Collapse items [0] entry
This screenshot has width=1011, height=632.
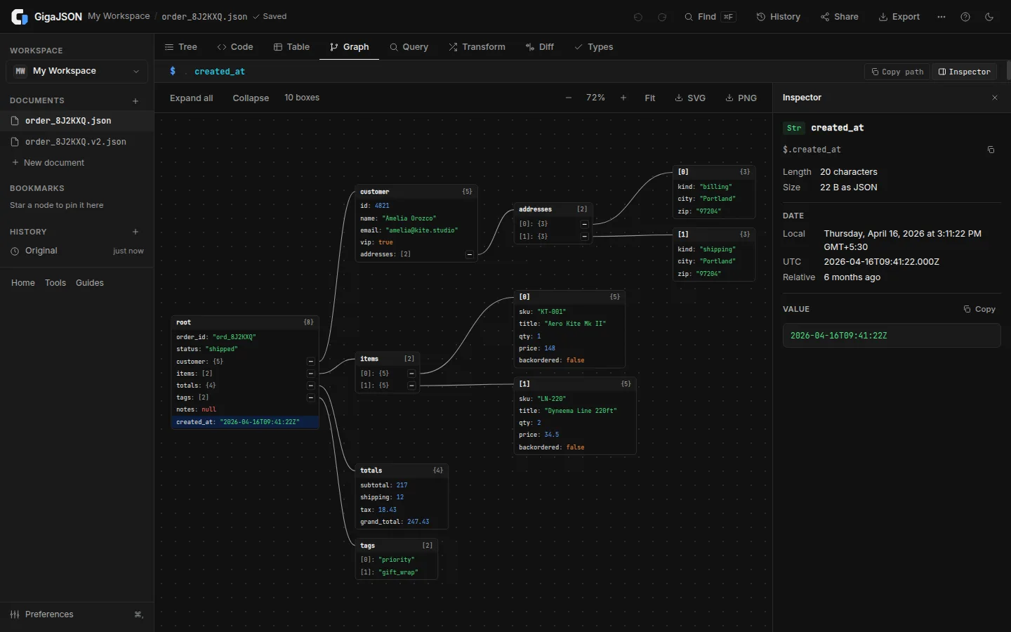[x=411, y=374]
